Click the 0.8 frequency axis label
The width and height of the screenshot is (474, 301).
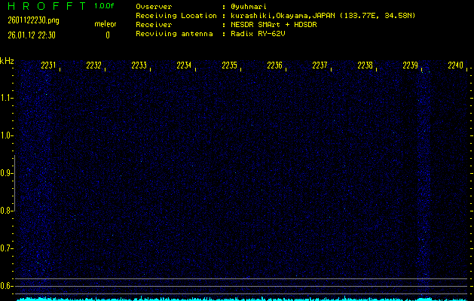7,211
